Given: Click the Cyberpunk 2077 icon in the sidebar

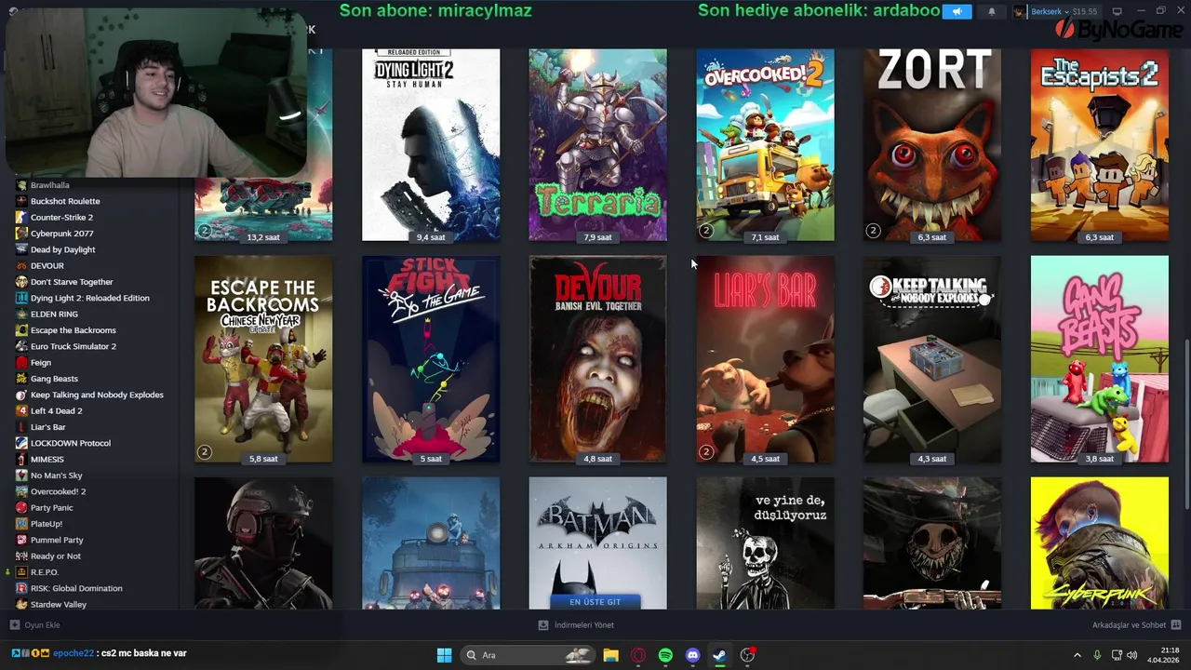Looking at the screenshot, I should click(21, 234).
